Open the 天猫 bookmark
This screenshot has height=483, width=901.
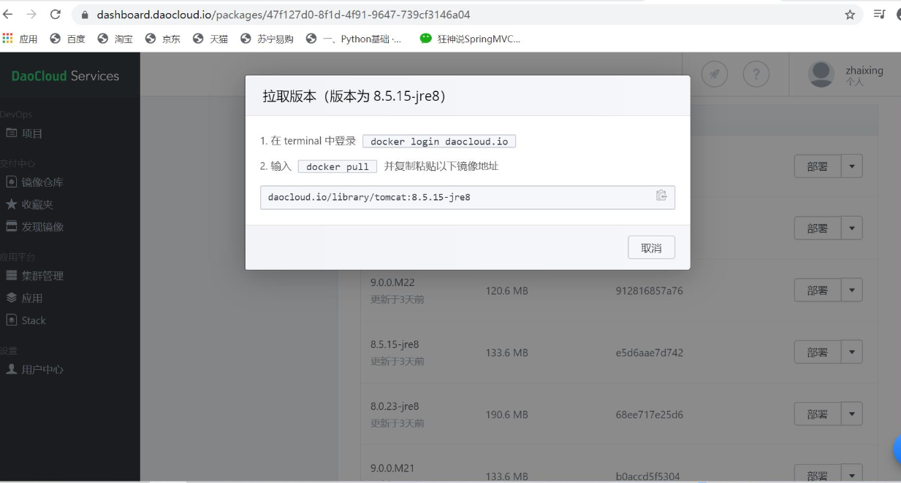point(210,39)
